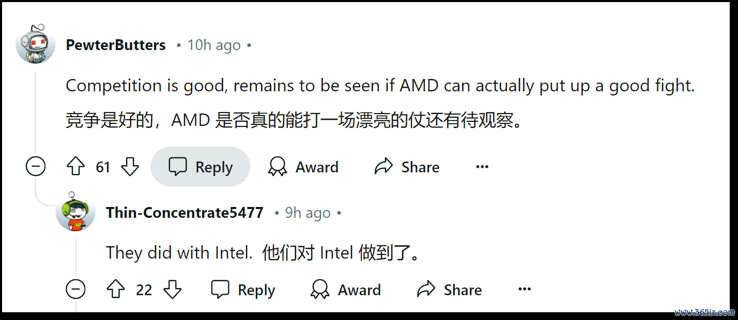Collapse PewterButters' comment thread
This screenshot has height=320, width=738.
36,167
